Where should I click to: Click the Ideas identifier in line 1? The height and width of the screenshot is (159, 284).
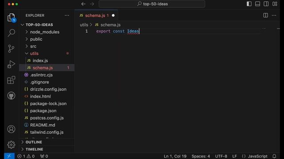[133, 31]
